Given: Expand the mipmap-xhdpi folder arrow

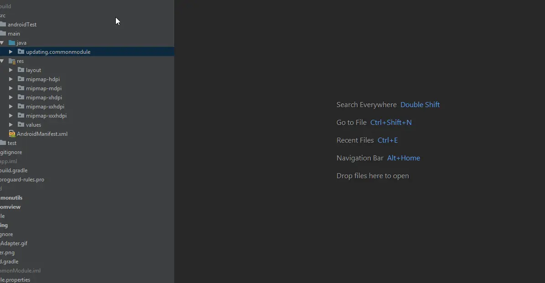Looking at the screenshot, I should (11, 97).
